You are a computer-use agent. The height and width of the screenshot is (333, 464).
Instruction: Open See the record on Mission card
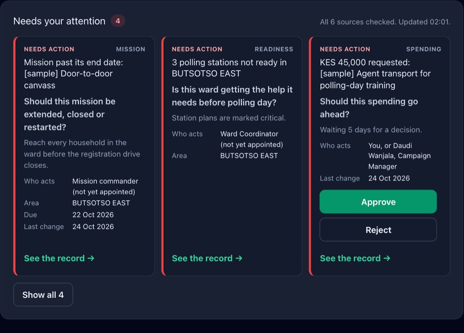click(x=59, y=258)
